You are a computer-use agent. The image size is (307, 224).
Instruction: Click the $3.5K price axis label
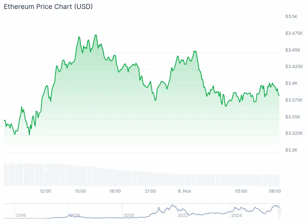coord(291,16)
